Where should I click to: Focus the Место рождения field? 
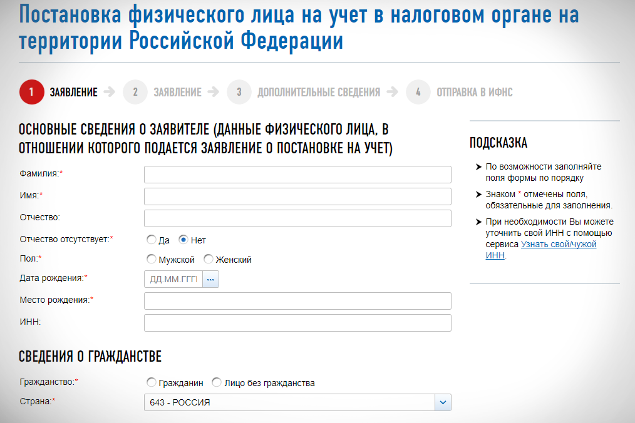coord(297,301)
